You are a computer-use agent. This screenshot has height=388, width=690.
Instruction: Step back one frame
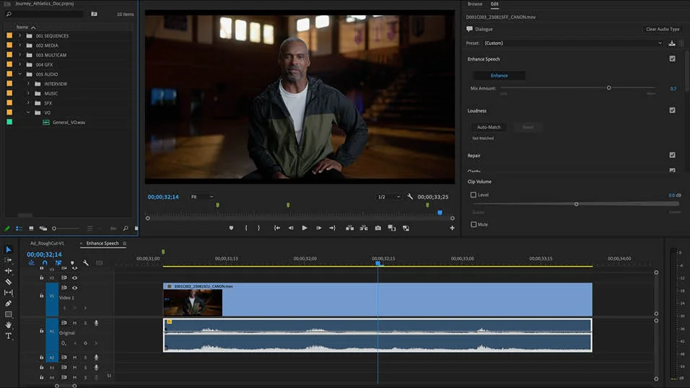(x=291, y=228)
